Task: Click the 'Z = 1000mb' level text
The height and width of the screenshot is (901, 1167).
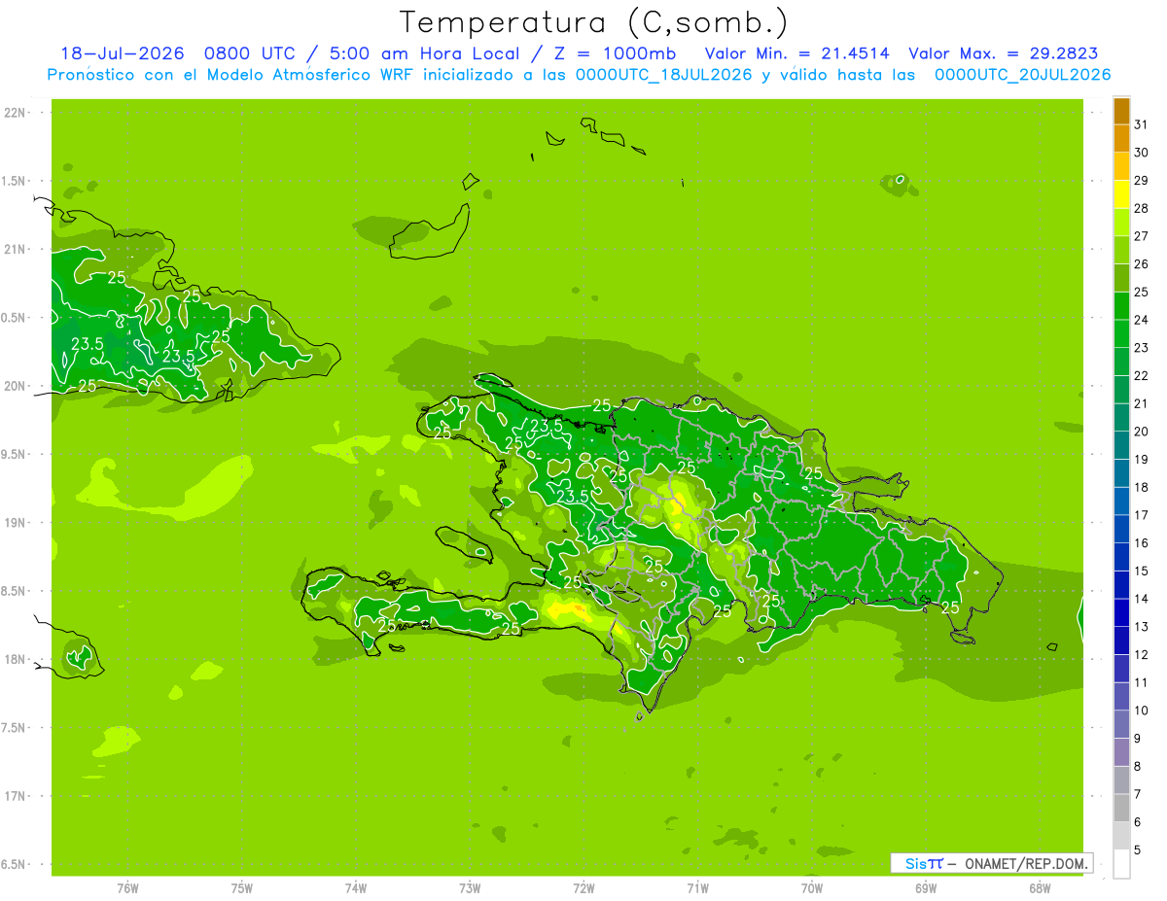Action: tap(614, 53)
